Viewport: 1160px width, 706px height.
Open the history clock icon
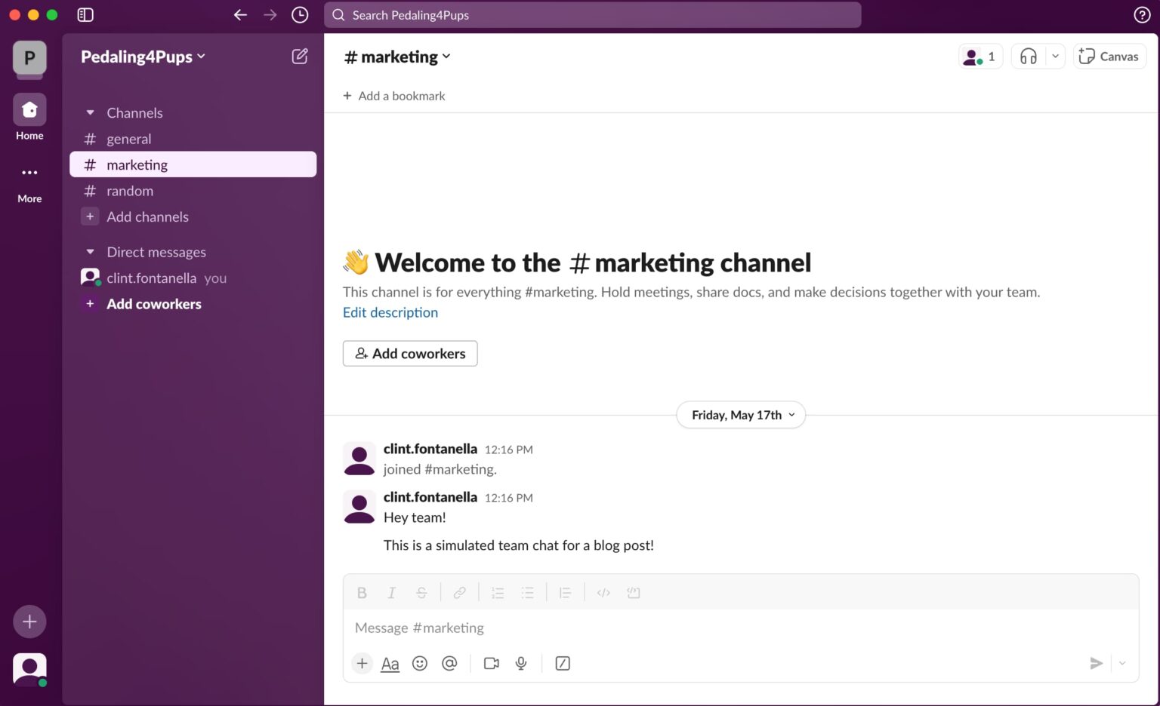tap(300, 15)
